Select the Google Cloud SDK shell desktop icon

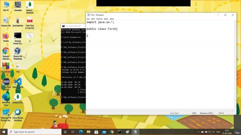18,38
